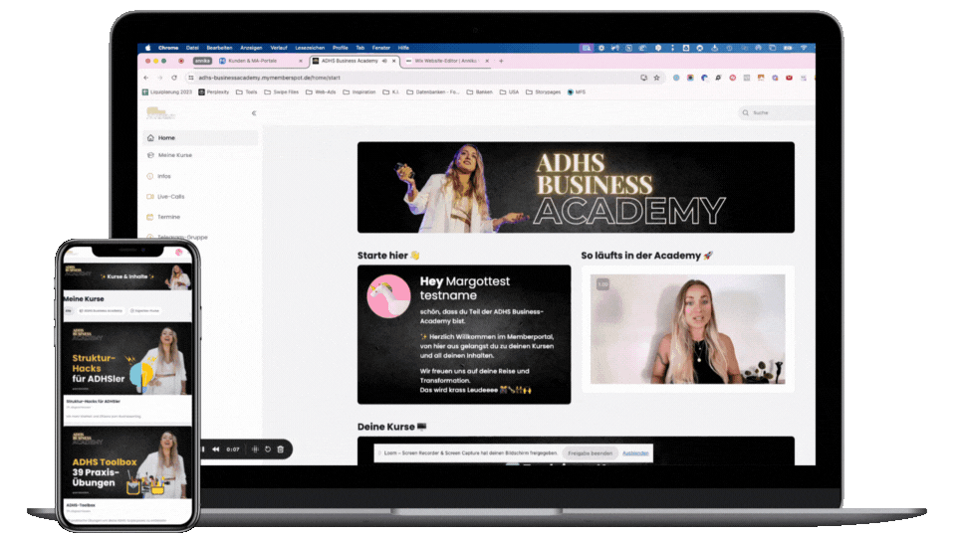Image resolution: width=956 pixels, height=537 pixels.
Task: Open the Struktur-Hacks für ADHSler course card
Action: pyautogui.click(x=127, y=372)
